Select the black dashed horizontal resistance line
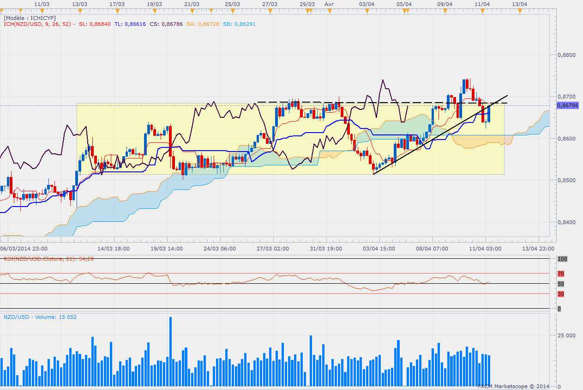Screen dimensions: 583x390 369,102
